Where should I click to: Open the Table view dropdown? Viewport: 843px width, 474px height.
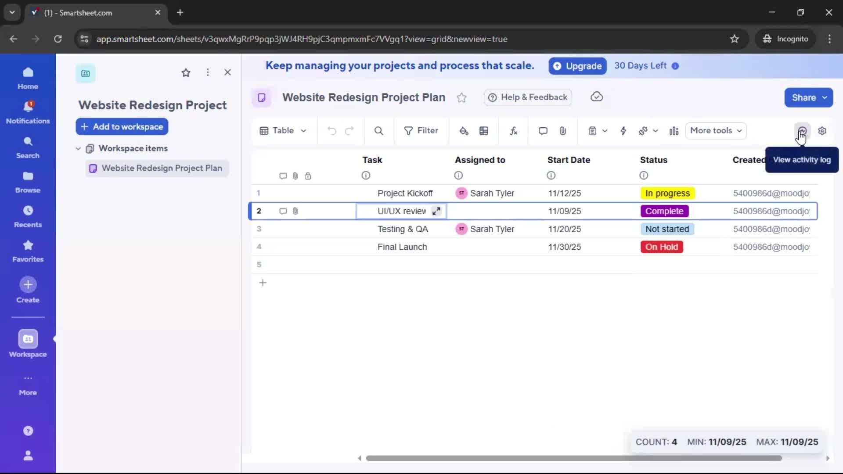(x=283, y=130)
